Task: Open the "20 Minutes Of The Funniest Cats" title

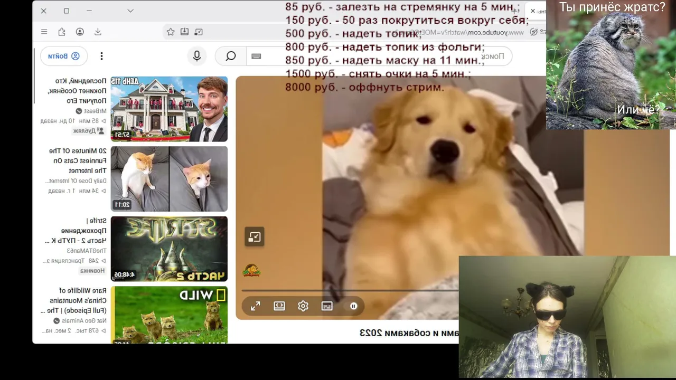Action: 77,160
